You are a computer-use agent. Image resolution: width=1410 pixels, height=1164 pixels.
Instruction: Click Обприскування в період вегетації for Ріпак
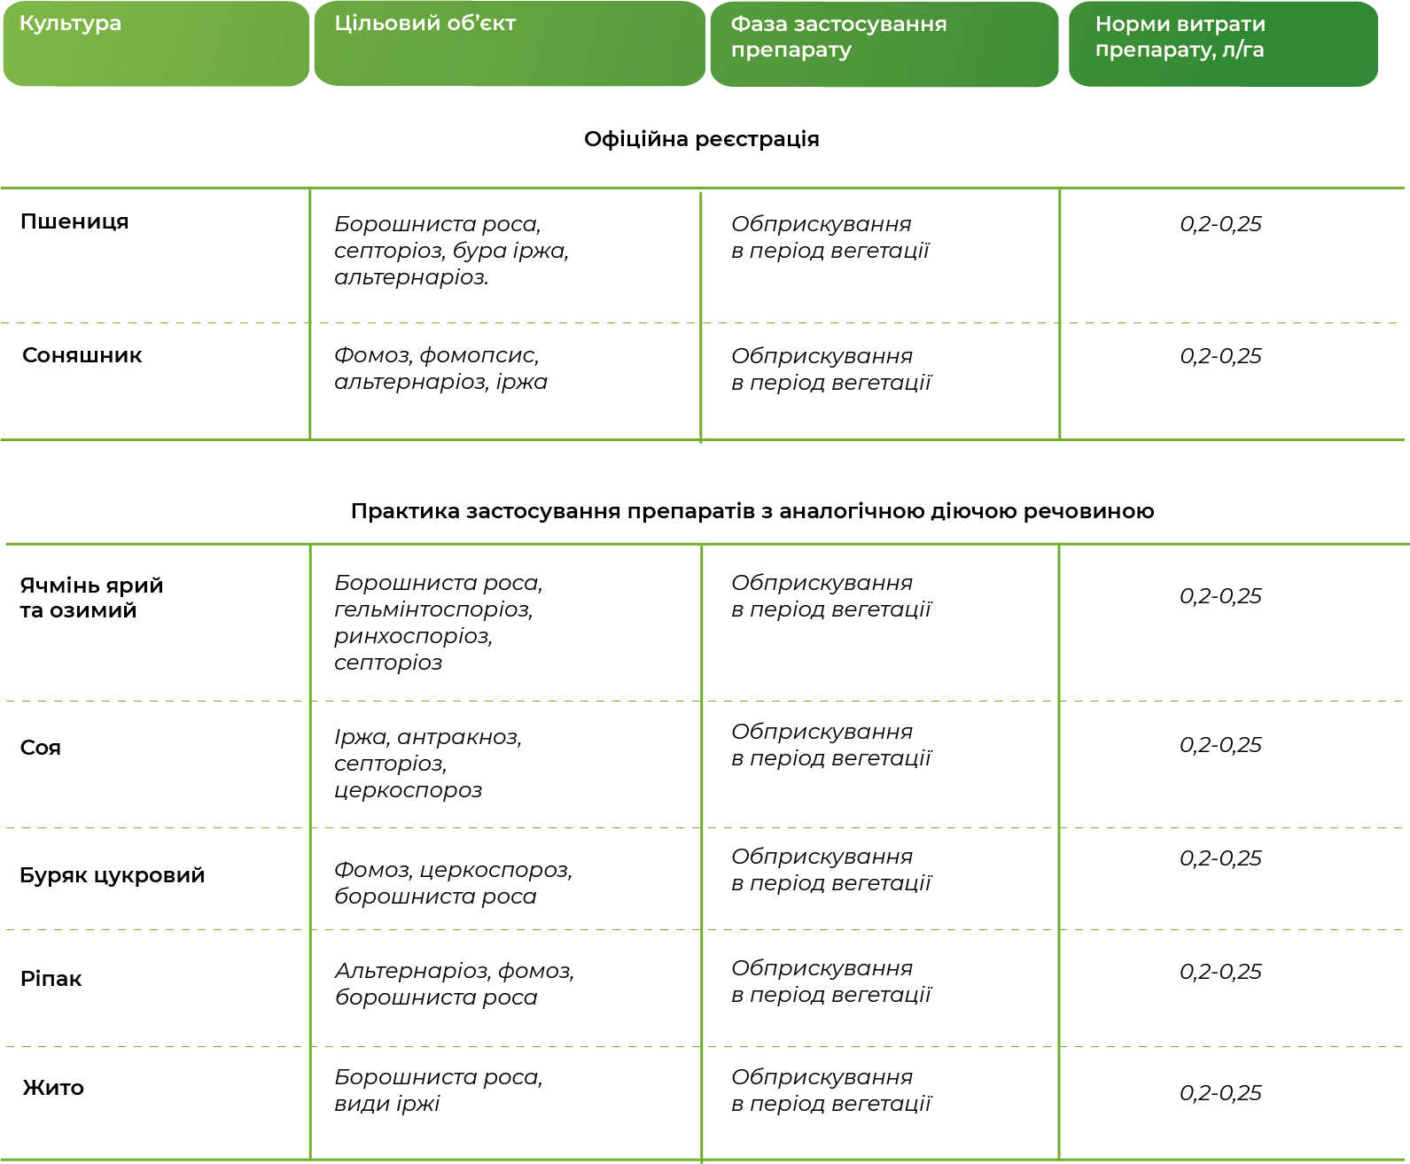831,982
